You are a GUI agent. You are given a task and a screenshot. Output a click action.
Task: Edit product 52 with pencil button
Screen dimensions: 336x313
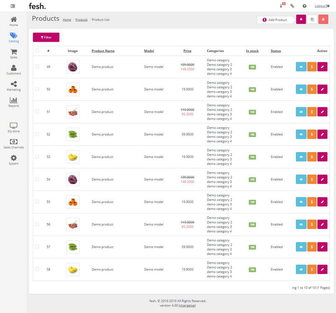(x=322, y=134)
